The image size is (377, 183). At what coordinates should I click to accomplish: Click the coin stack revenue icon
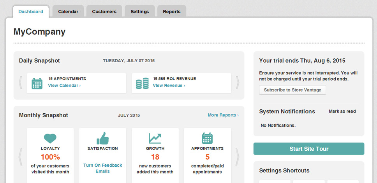pos(142,83)
